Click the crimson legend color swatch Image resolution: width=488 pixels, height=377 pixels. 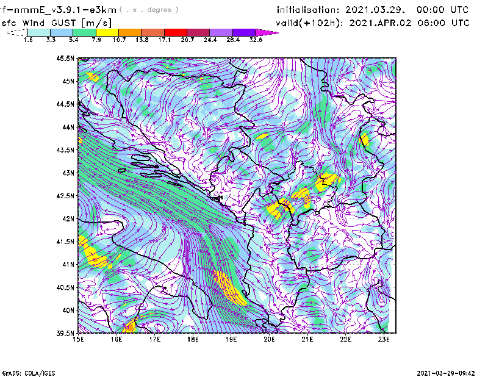tap(199, 32)
